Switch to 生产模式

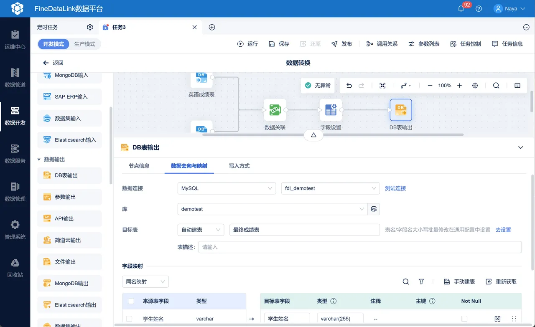[x=84, y=44]
